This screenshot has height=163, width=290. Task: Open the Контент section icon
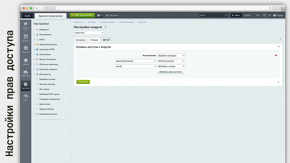(25, 38)
